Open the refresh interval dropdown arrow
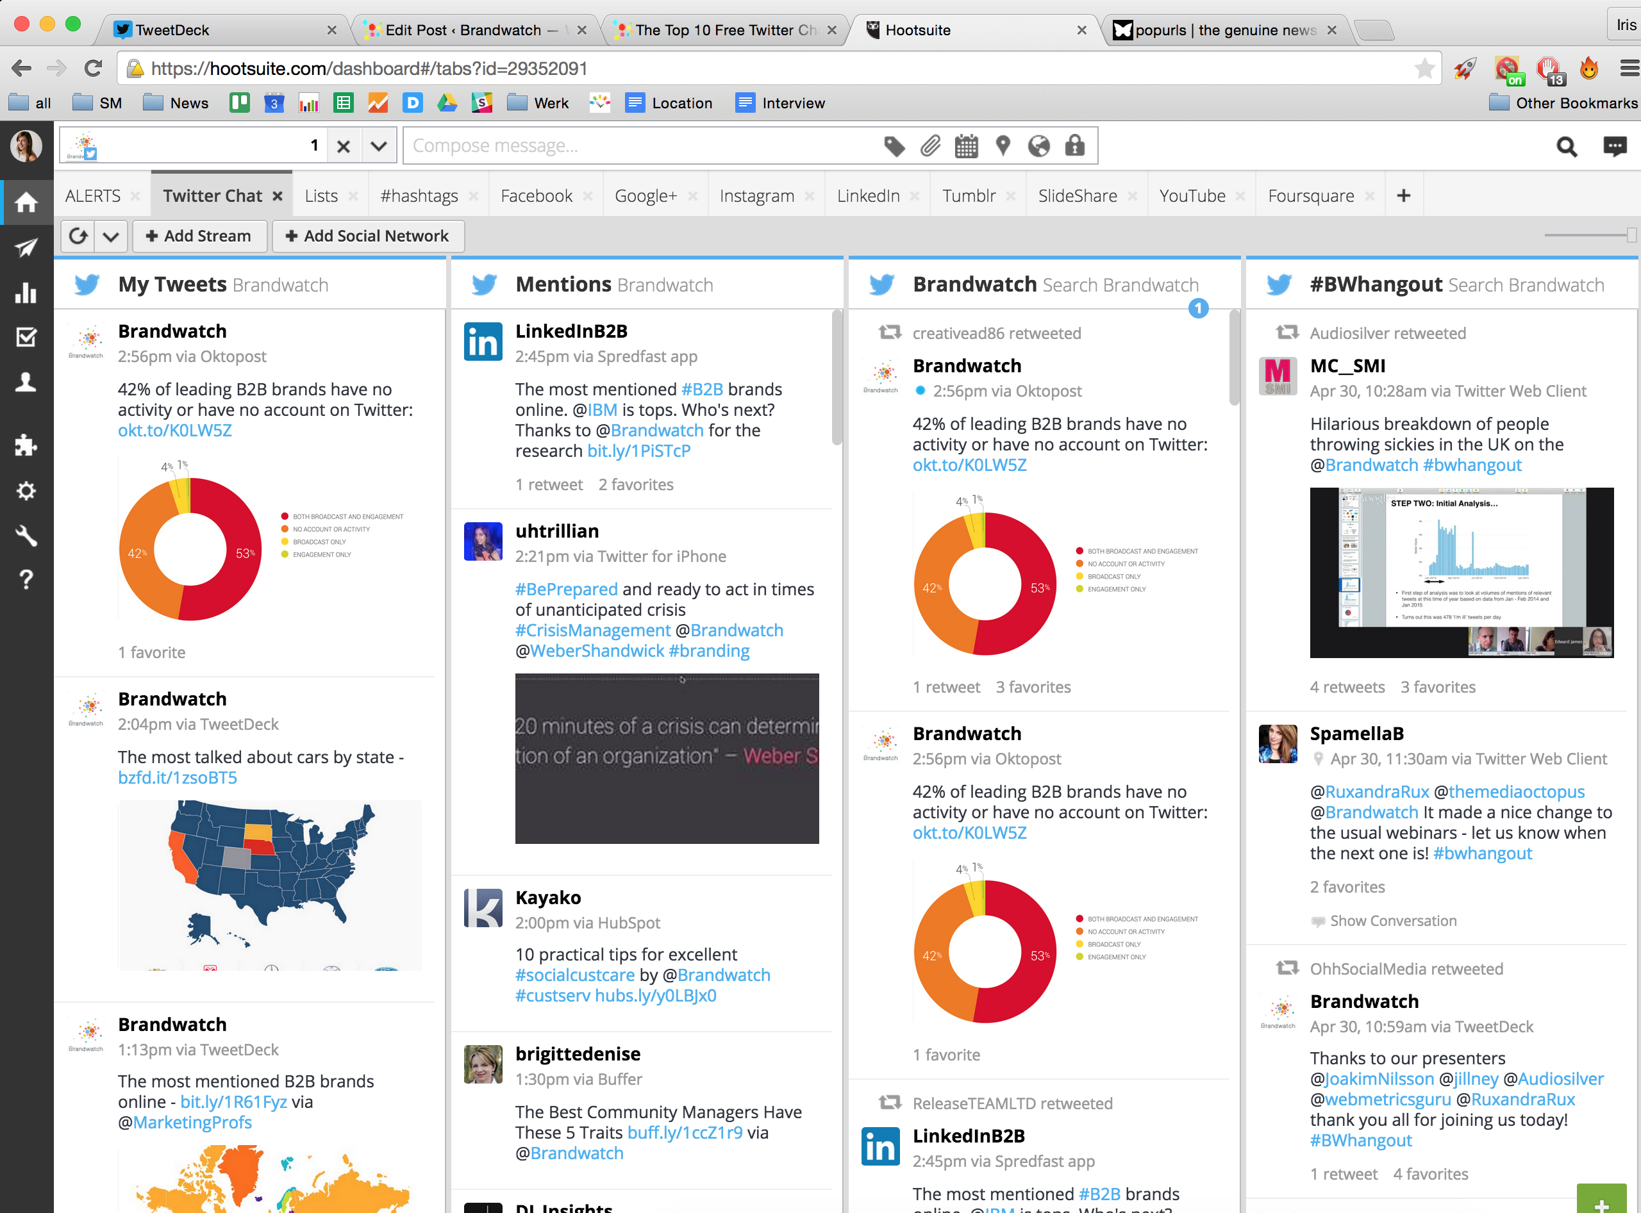1641x1213 pixels. tap(111, 236)
